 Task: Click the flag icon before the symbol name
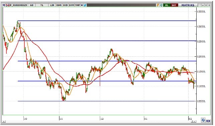pos(8,5)
